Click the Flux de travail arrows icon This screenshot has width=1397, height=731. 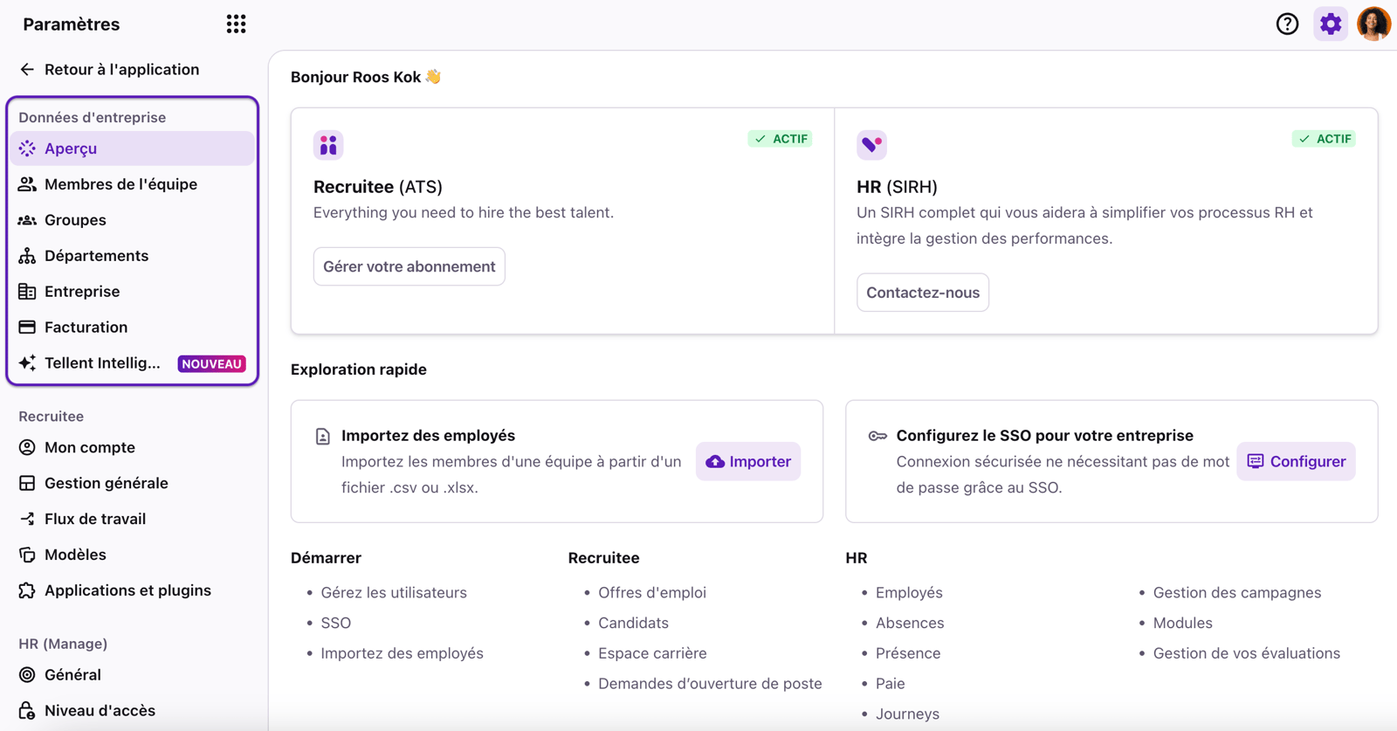tap(27, 519)
